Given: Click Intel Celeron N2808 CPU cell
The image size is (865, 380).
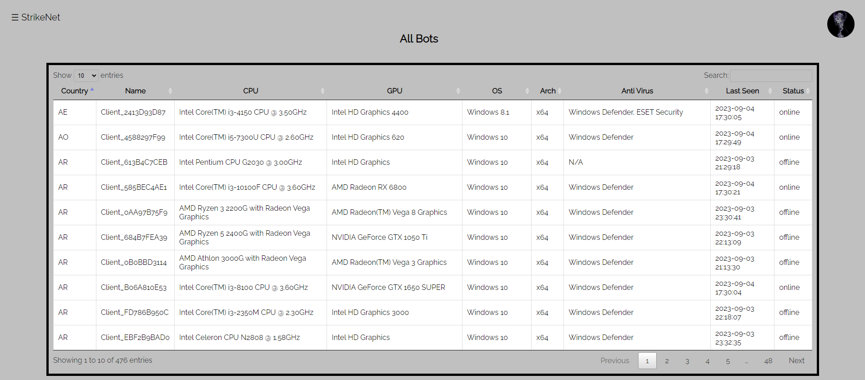Looking at the screenshot, I should click(x=251, y=338).
